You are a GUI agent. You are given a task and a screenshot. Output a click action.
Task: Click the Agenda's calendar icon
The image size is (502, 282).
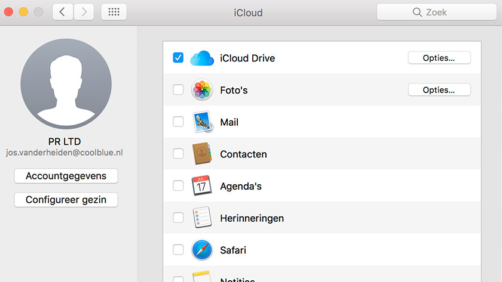pos(202,185)
